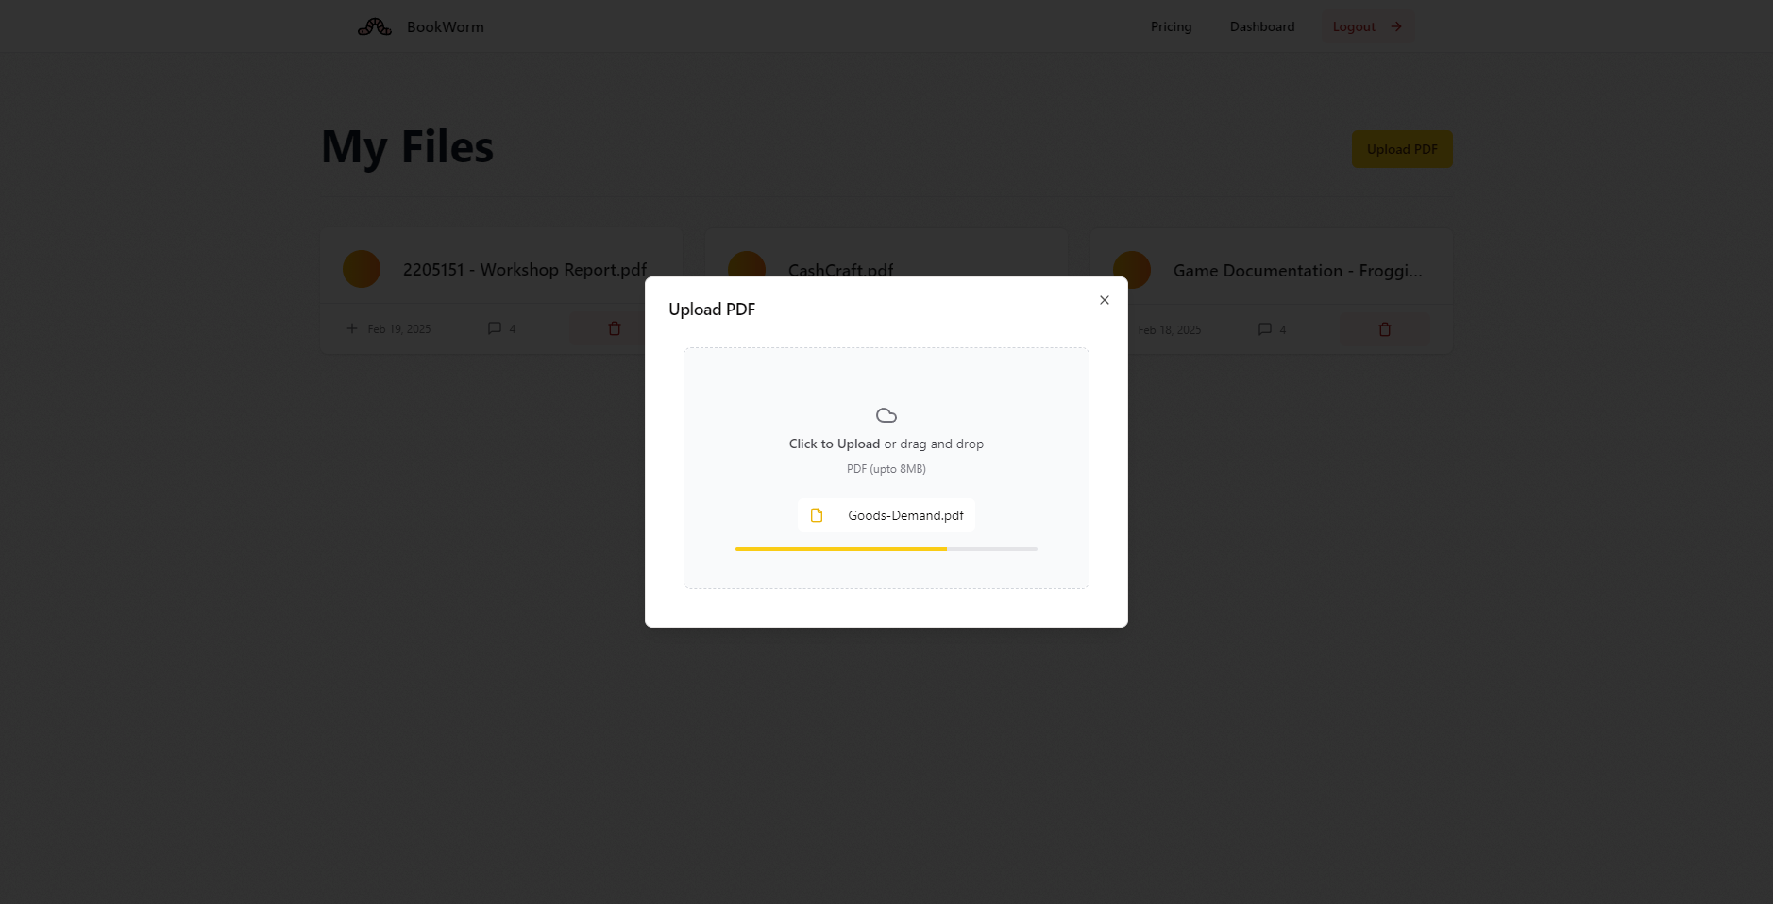This screenshot has width=1773, height=904.
Task: Click the file icon beside Goods-Demand.pdf
Action: coord(816,515)
